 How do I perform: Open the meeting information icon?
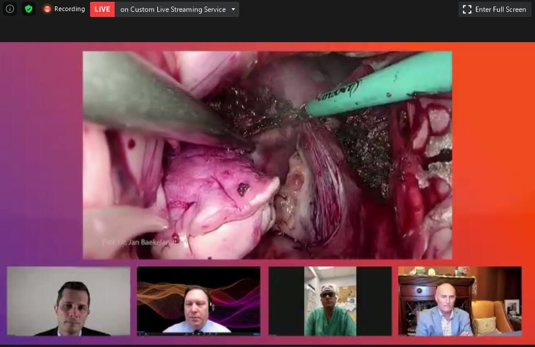[x=10, y=9]
